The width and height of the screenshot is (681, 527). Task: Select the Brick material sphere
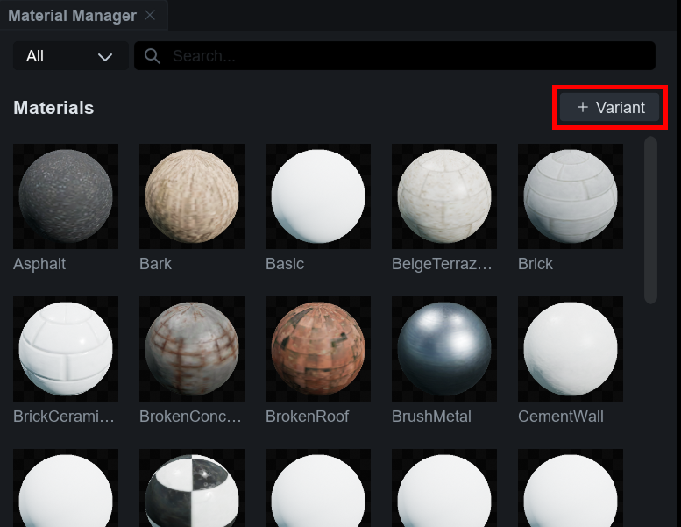[571, 196]
